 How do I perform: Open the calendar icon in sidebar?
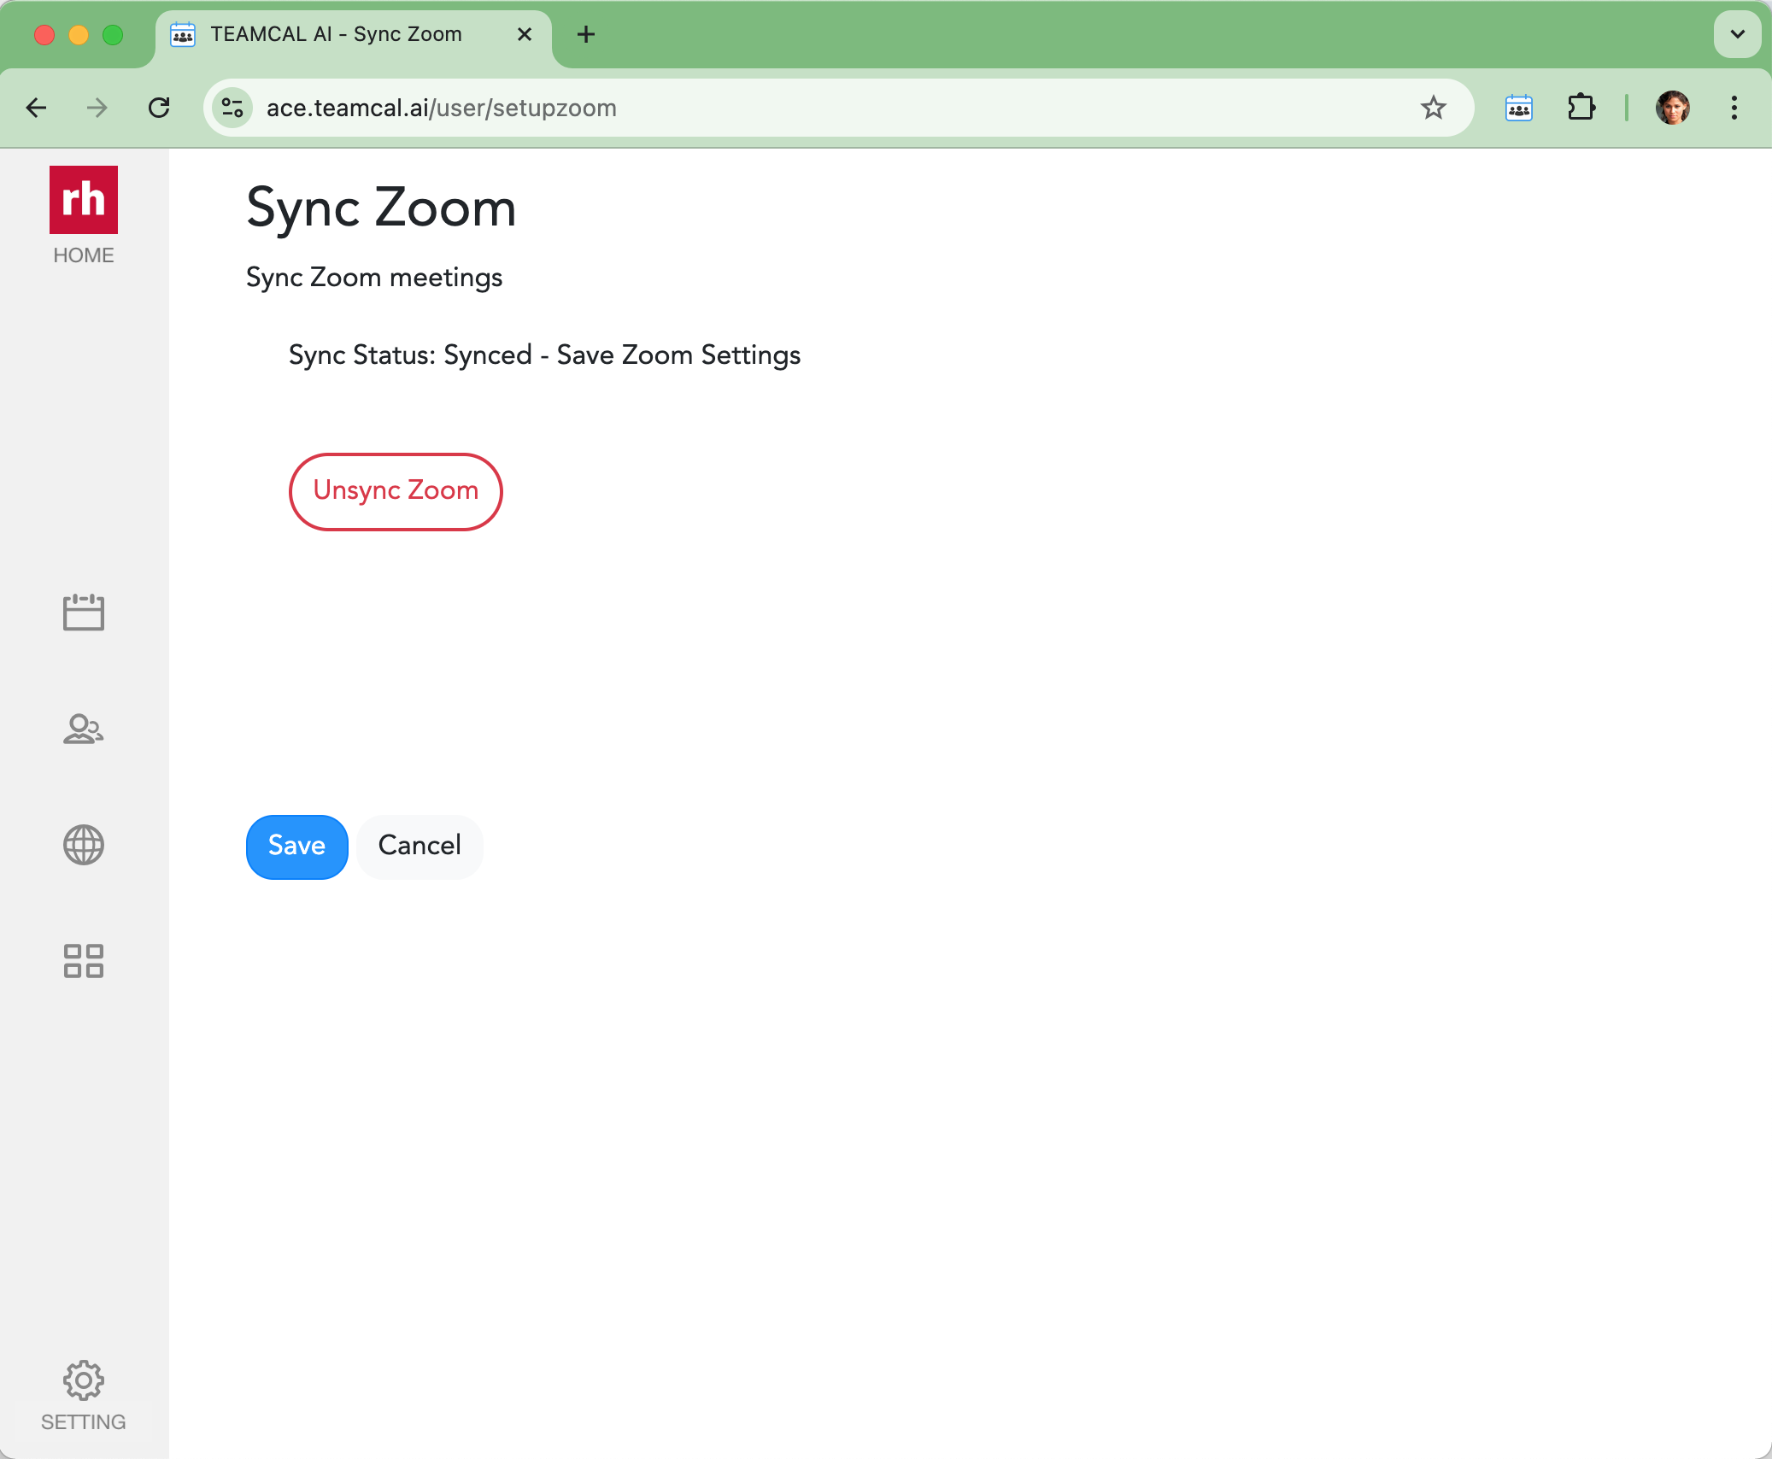pyautogui.click(x=84, y=612)
